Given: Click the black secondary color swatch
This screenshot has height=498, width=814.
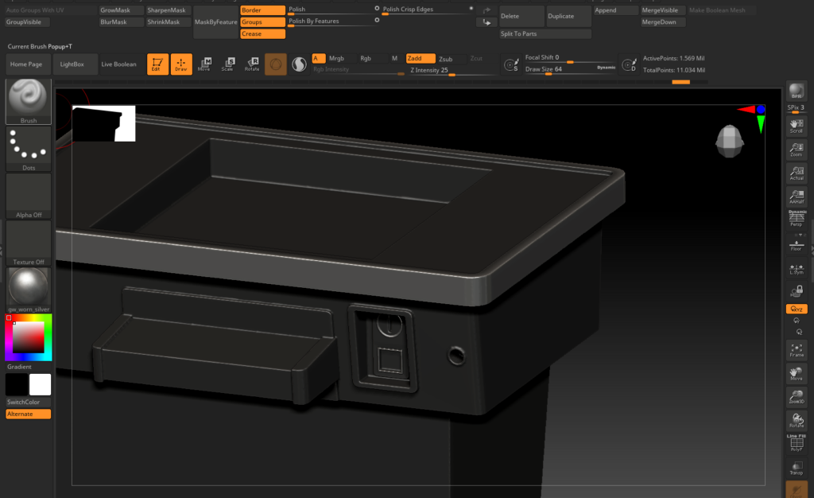Looking at the screenshot, I should point(17,385).
